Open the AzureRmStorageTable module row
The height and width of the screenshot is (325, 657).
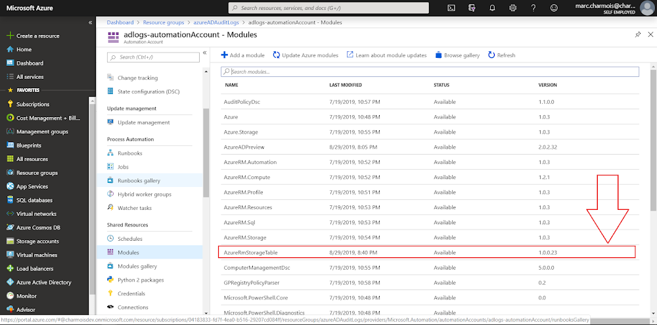[427, 253]
